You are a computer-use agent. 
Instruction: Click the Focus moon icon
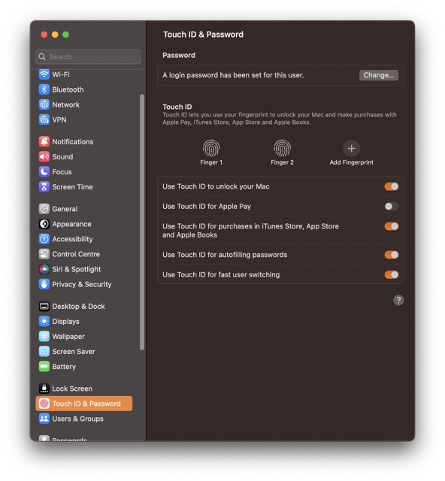(x=44, y=172)
